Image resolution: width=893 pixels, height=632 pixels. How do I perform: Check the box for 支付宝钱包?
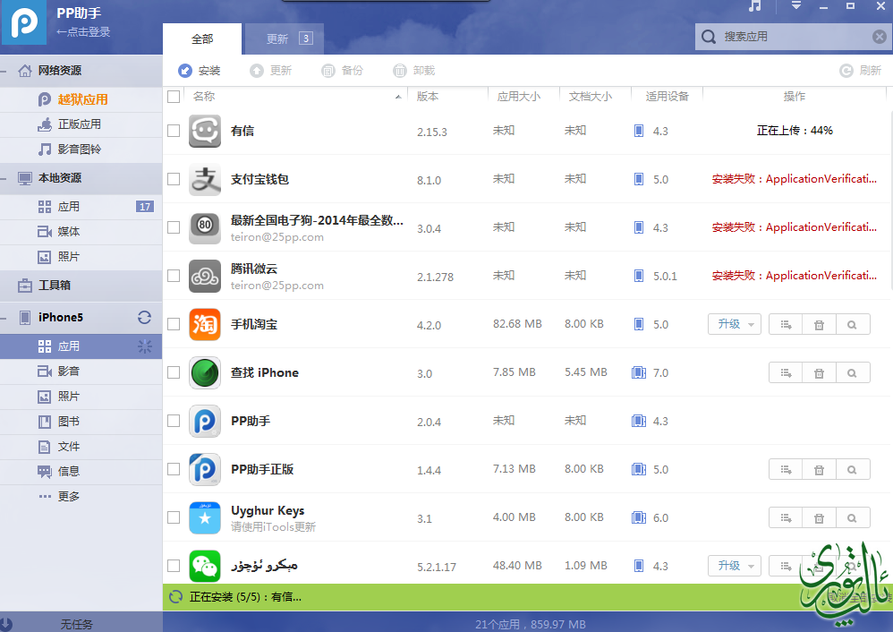(174, 179)
